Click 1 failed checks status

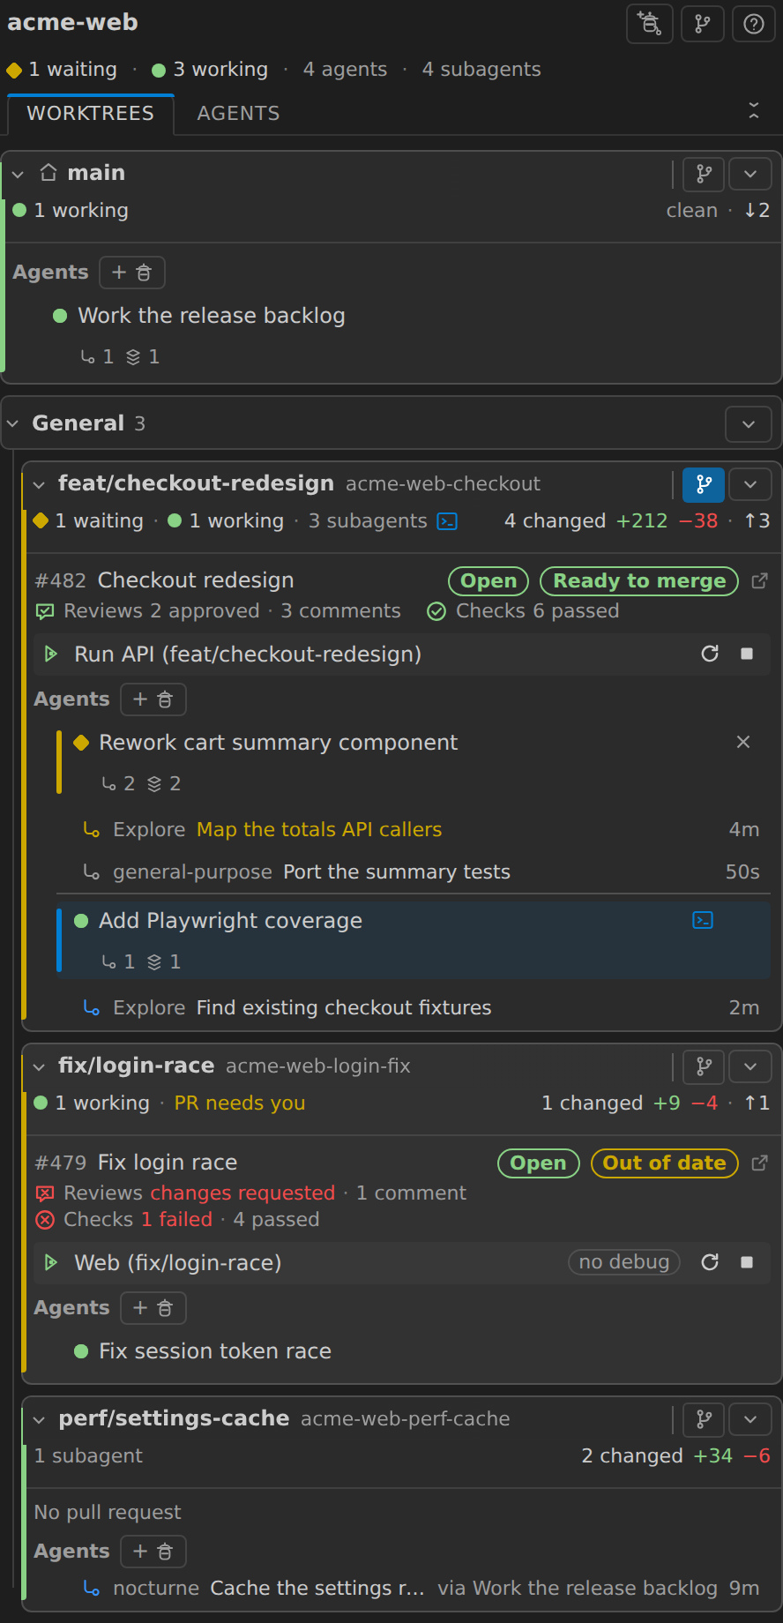176,1220
